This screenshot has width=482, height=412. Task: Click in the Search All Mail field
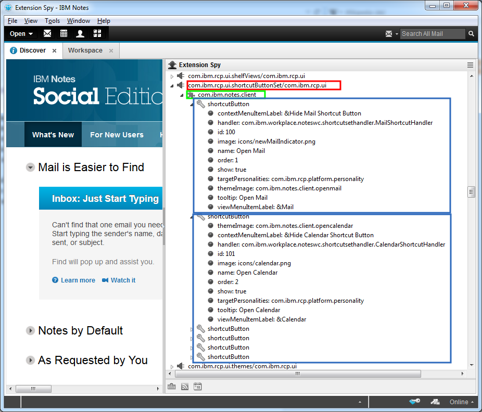[432, 34]
